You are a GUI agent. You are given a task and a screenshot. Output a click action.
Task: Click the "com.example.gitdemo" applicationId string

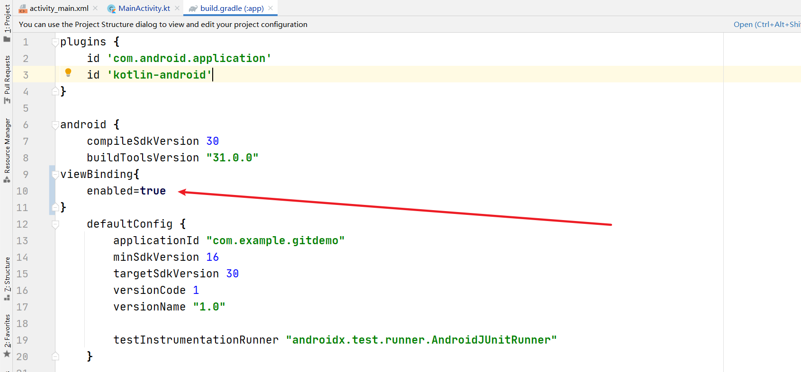(x=276, y=240)
